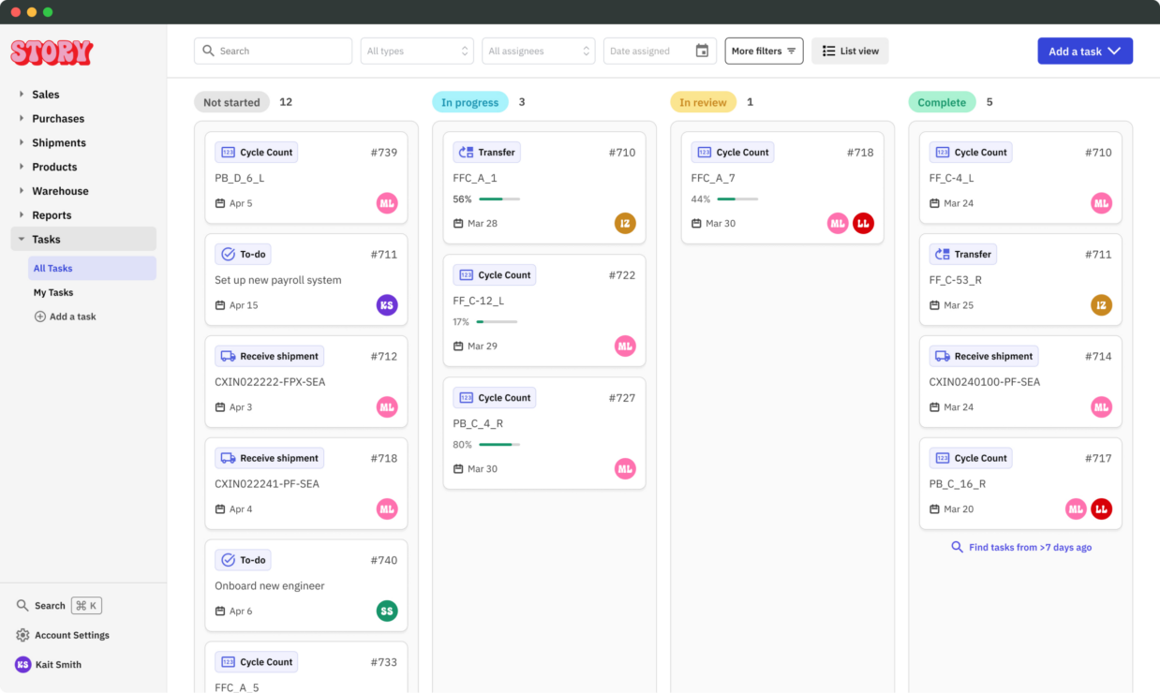The image size is (1160, 693).
Task: Click the LL avatar on PB_C_16_R card
Action: [1101, 509]
